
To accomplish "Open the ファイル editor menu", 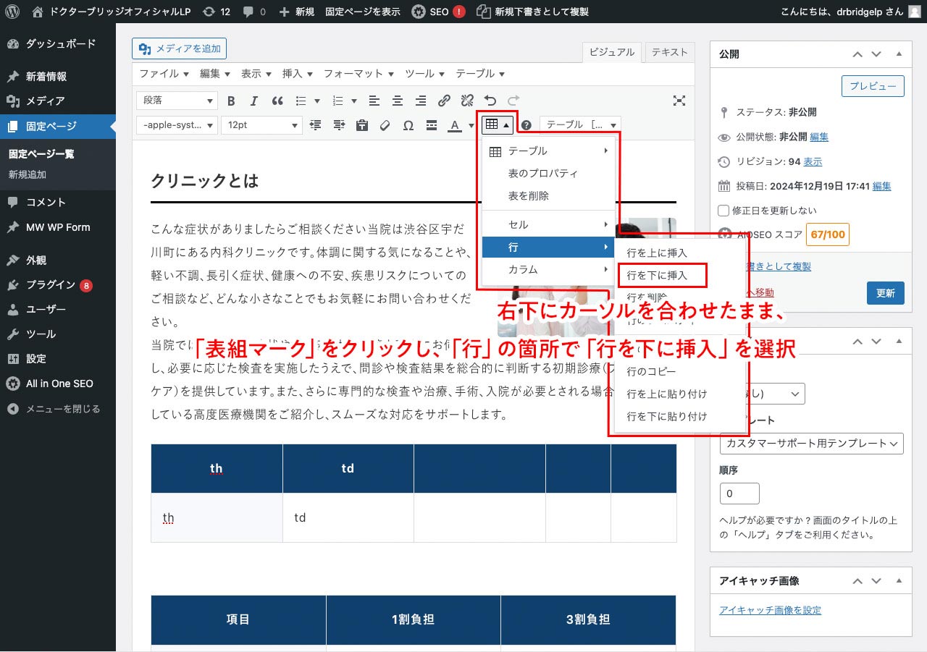I will point(164,74).
